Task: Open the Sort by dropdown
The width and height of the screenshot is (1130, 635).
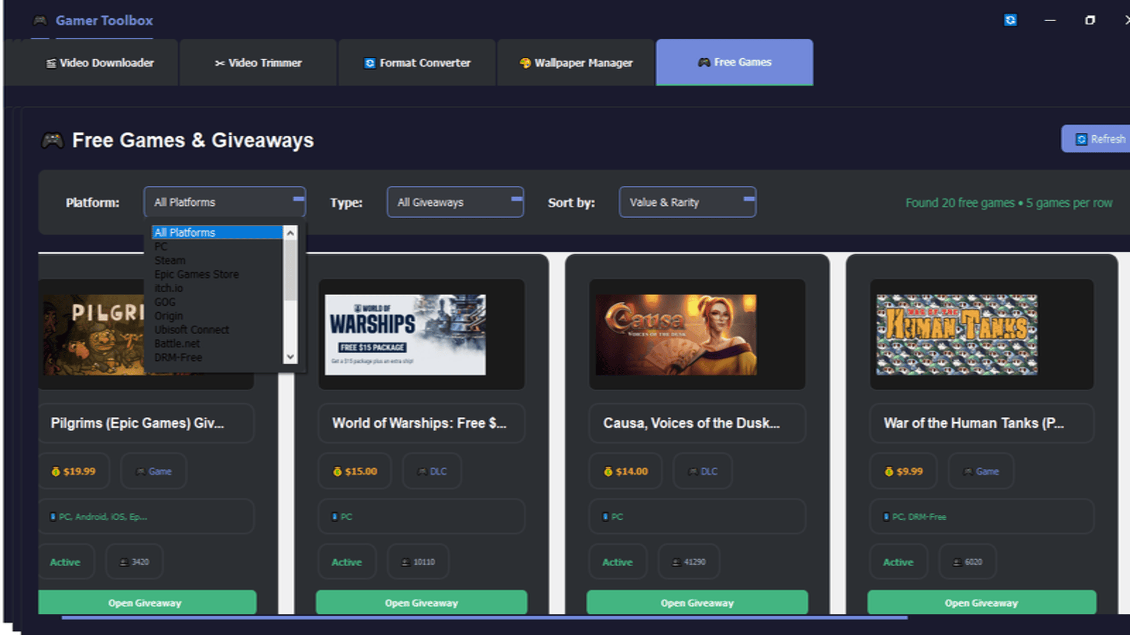Action: (x=687, y=202)
